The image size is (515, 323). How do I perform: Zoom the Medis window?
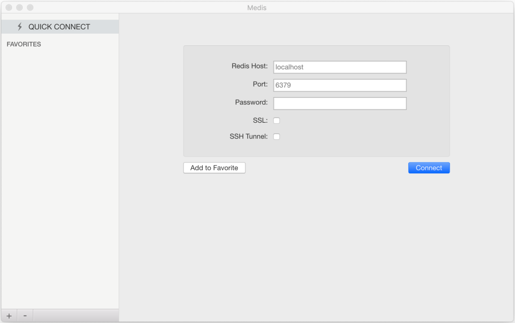coord(30,7)
